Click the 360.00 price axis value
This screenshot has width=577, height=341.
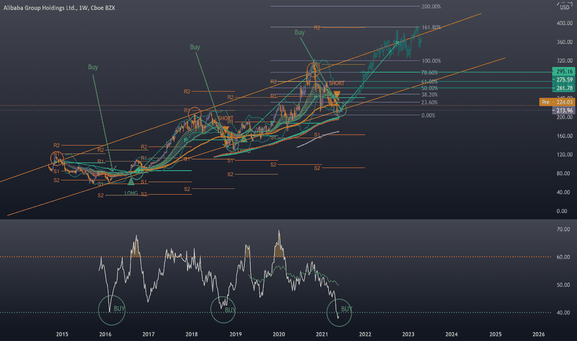click(x=565, y=42)
